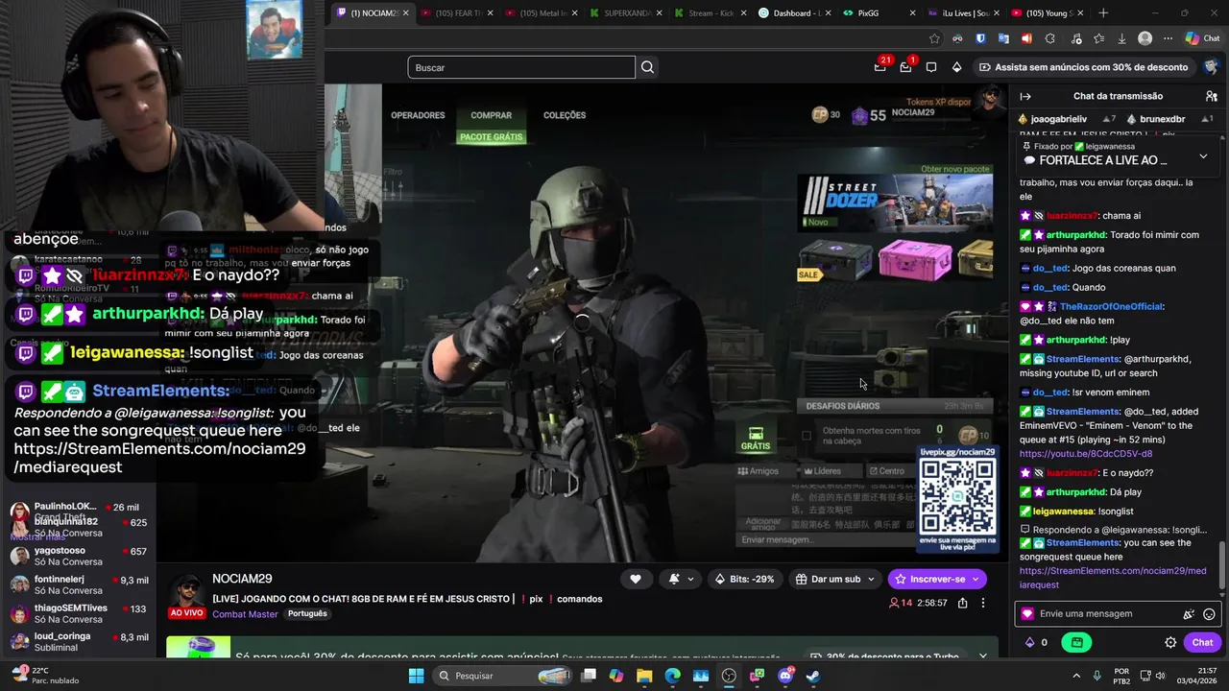Tick daily challenge headshot kills checkbox

coord(807,436)
